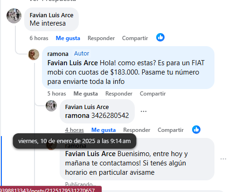Click Responder under the phone number comment

(x=137, y=130)
